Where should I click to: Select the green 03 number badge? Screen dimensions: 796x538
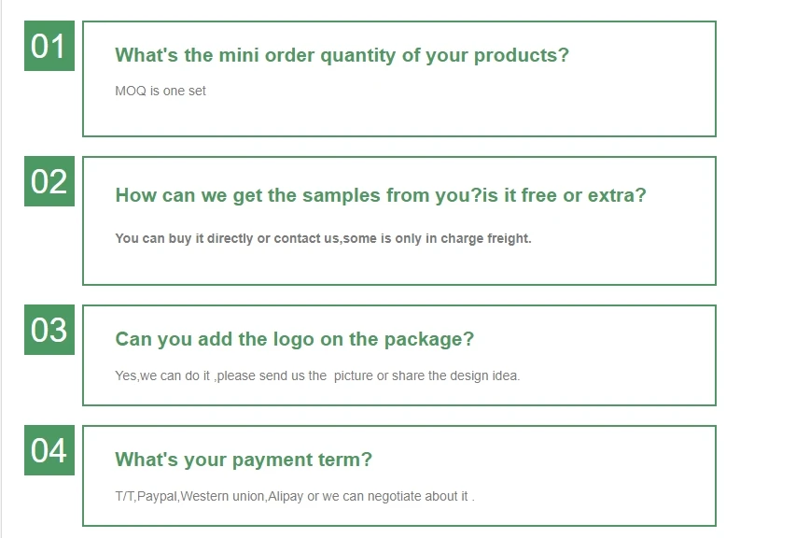[x=49, y=330]
